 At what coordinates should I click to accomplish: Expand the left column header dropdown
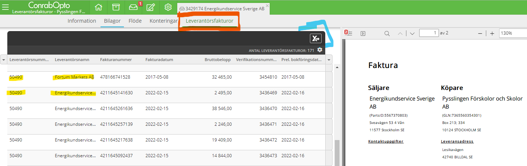(4, 60)
